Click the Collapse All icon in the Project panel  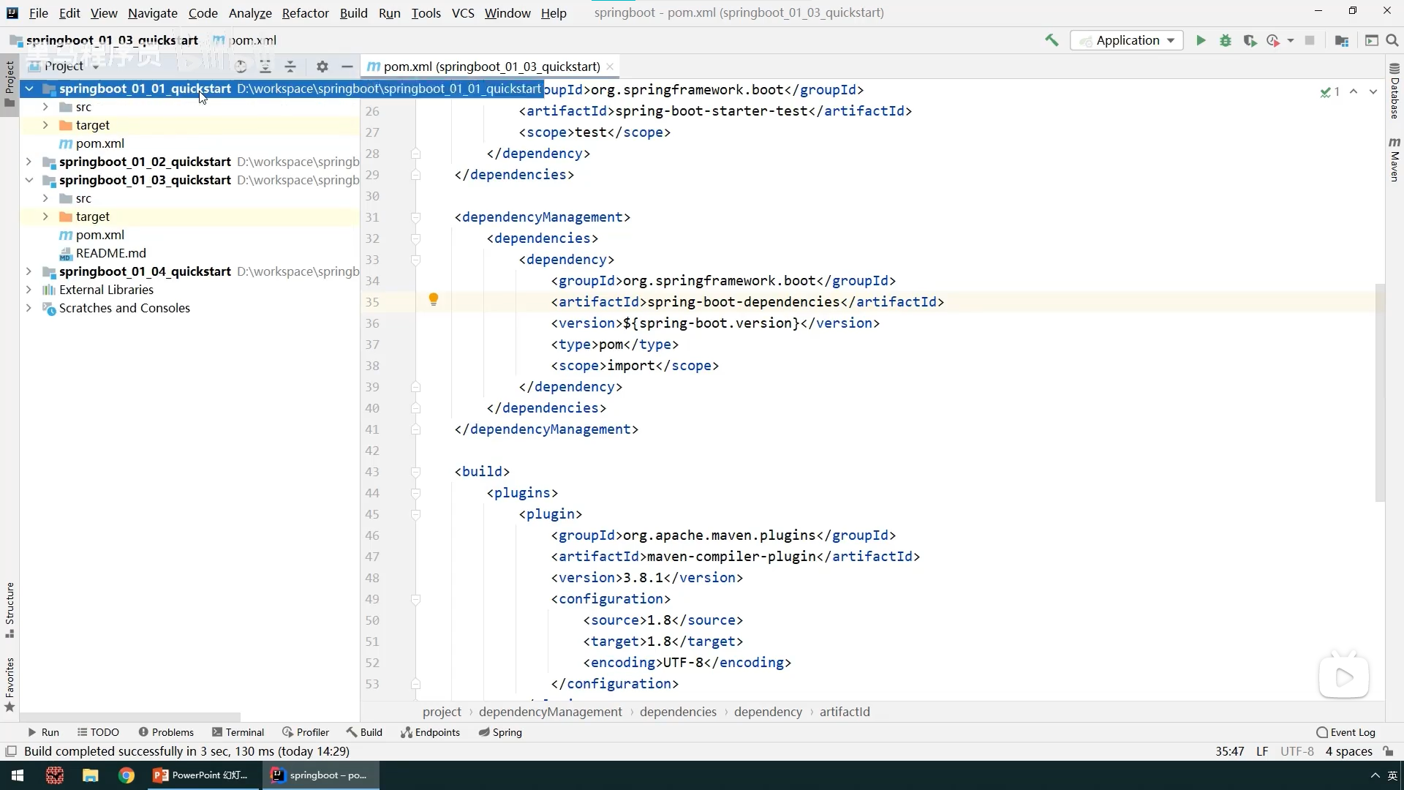290,67
